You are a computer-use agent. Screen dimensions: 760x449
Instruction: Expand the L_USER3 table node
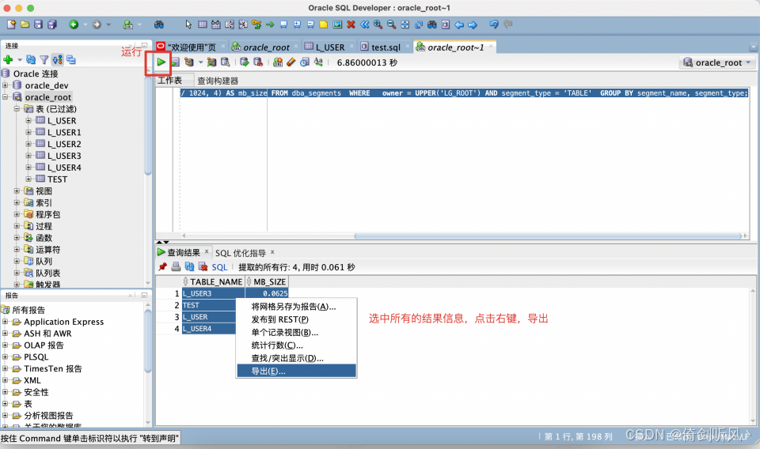click(28, 156)
